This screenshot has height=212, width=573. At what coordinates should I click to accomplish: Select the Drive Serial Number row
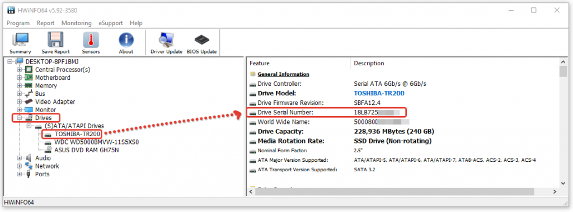[403, 112]
